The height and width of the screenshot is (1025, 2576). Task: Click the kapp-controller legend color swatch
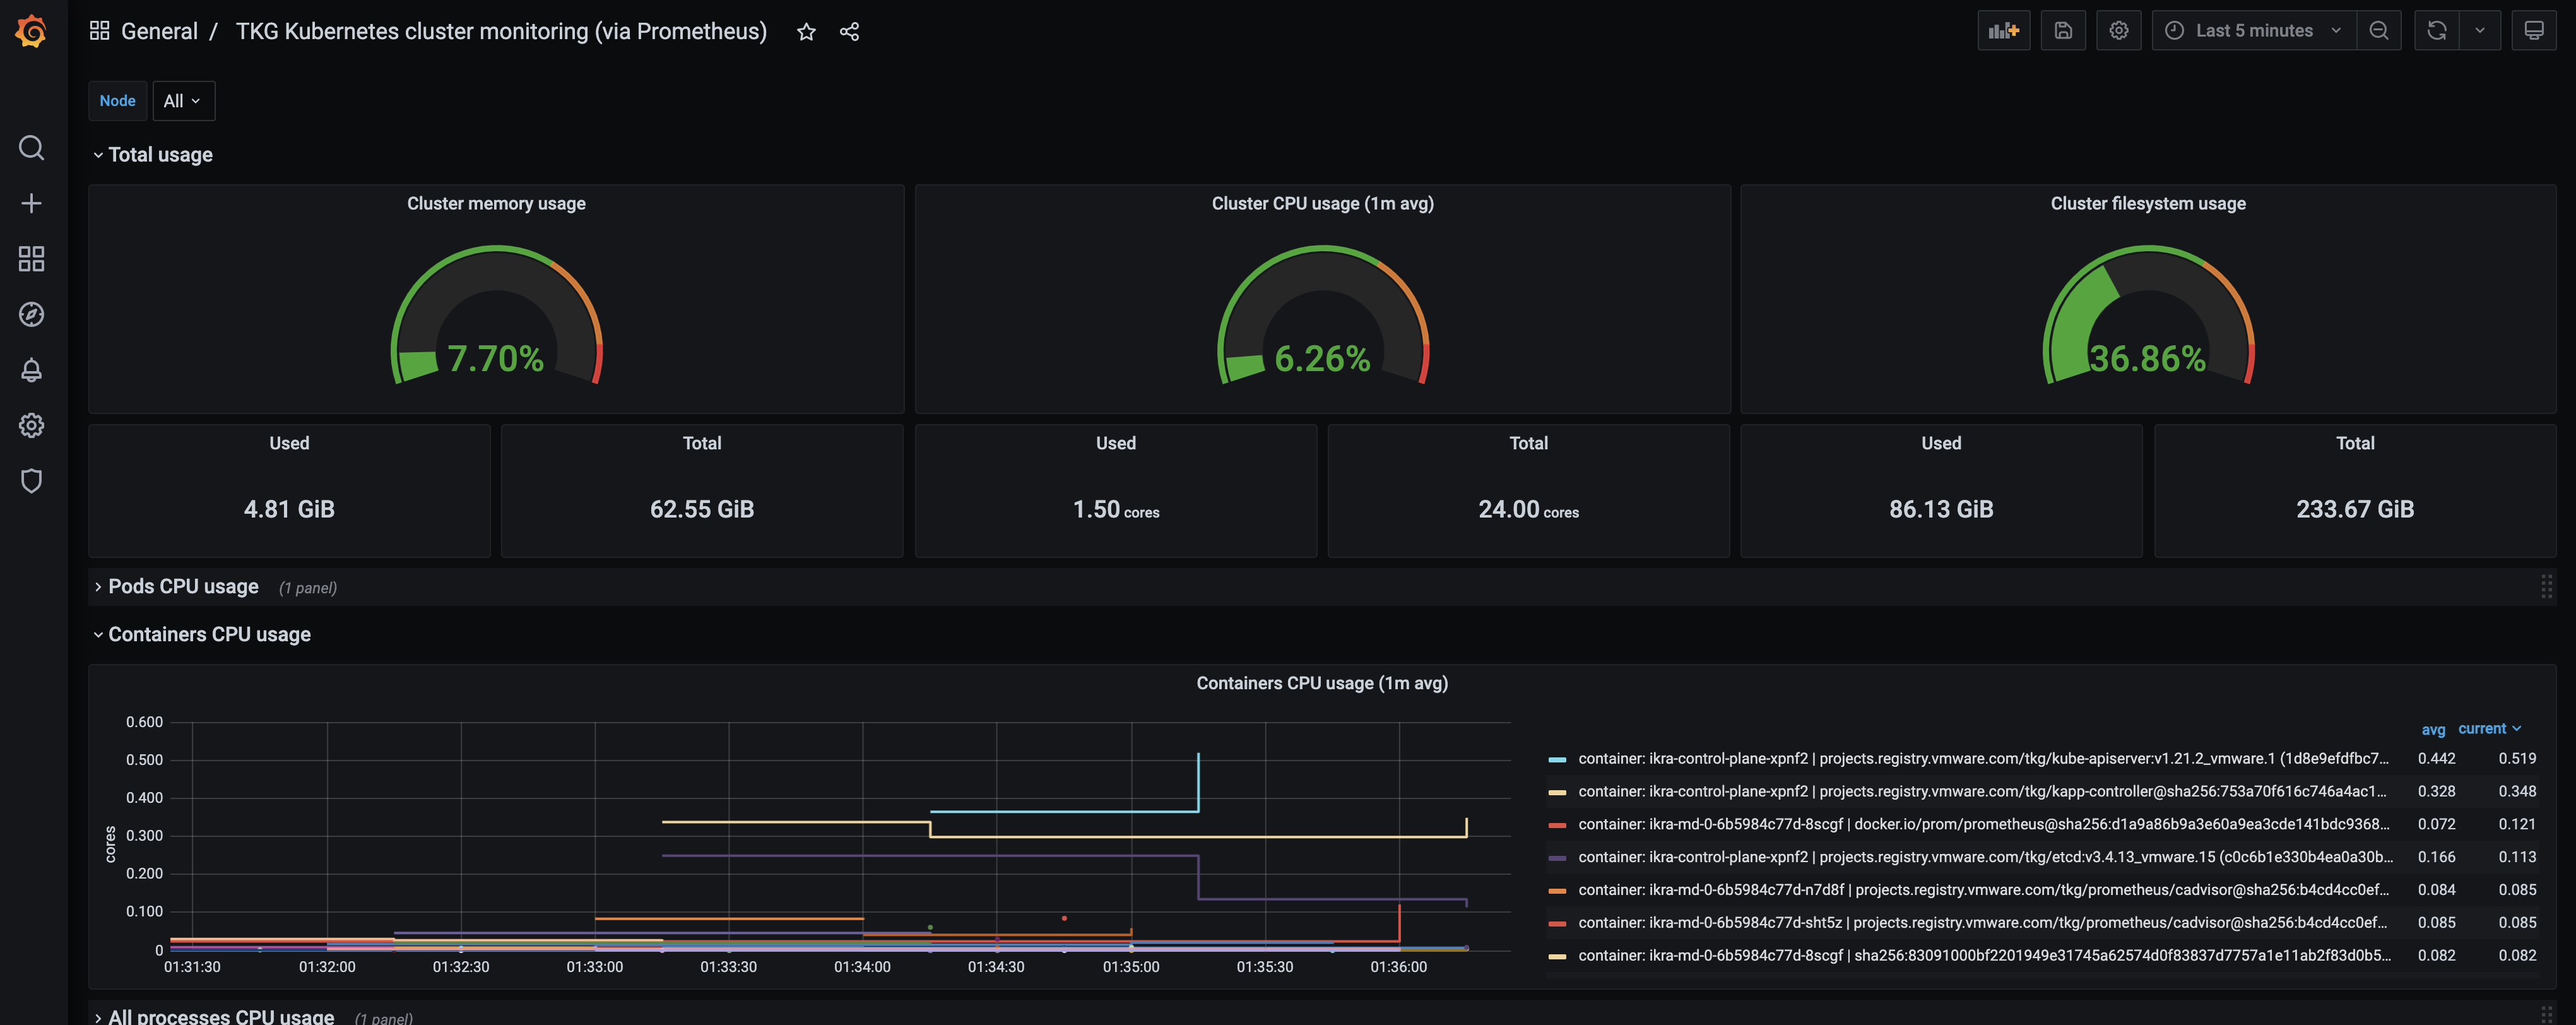click(1556, 792)
